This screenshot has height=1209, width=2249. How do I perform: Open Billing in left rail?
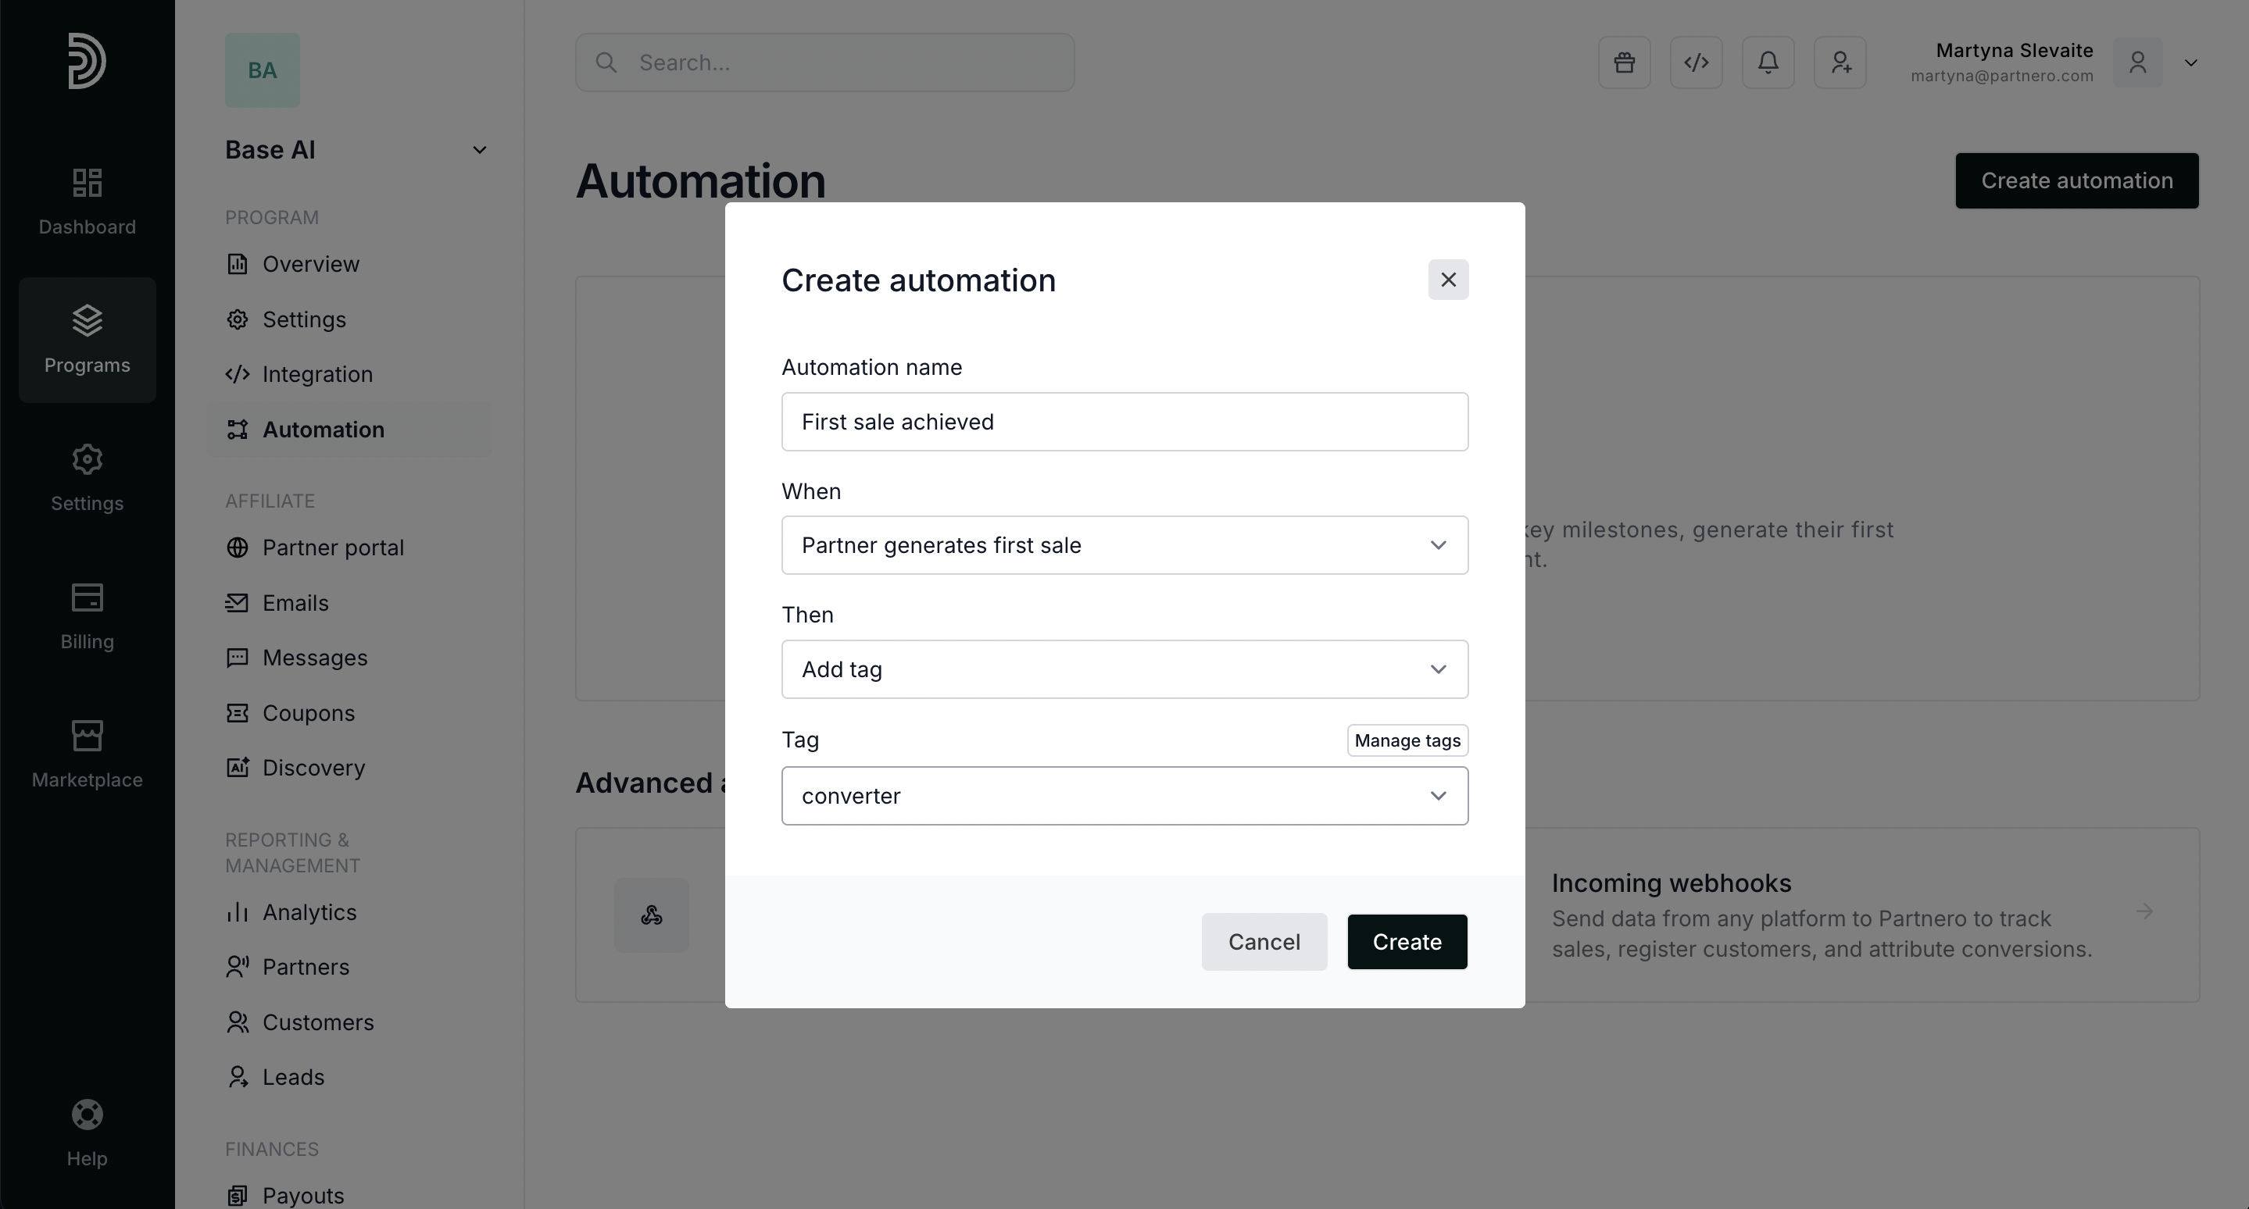88,616
